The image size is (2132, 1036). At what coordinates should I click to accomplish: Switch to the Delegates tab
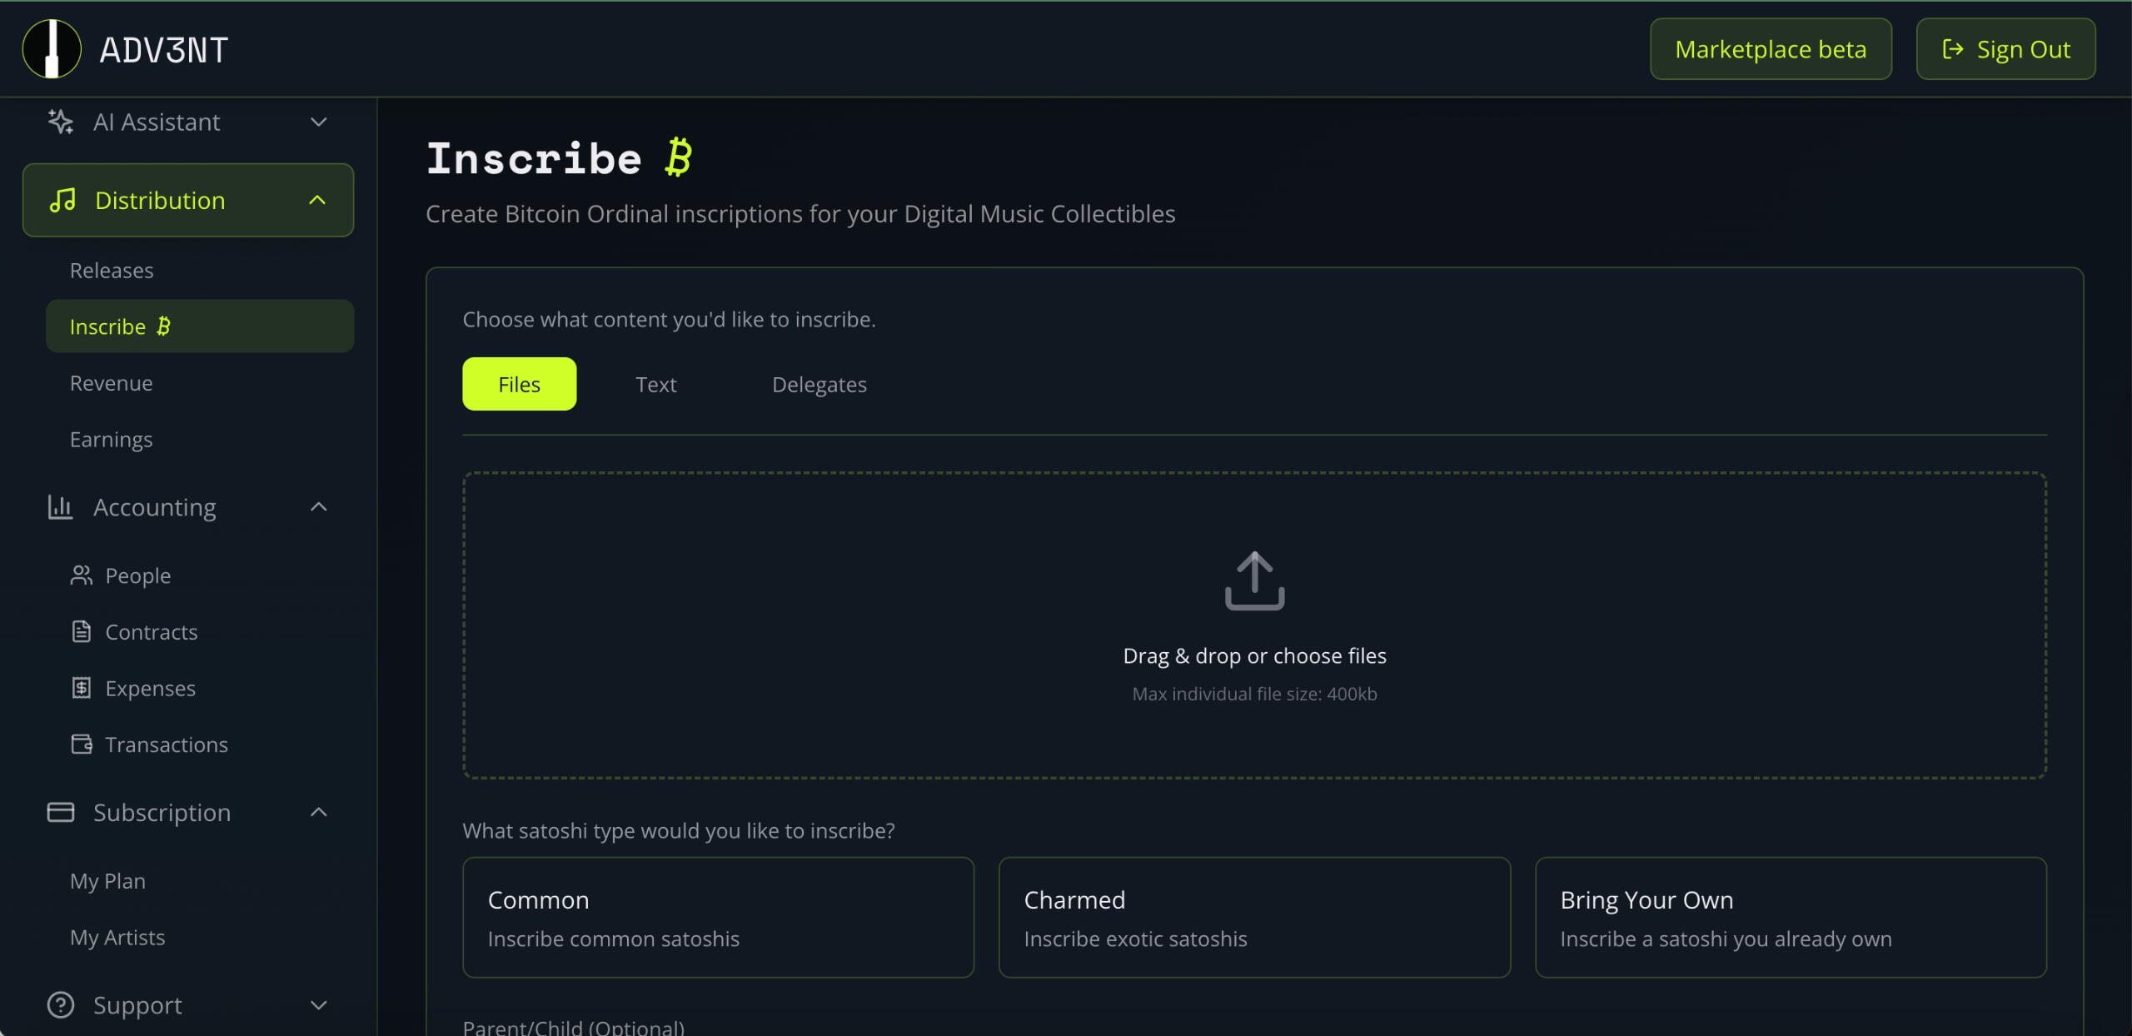(819, 384)
